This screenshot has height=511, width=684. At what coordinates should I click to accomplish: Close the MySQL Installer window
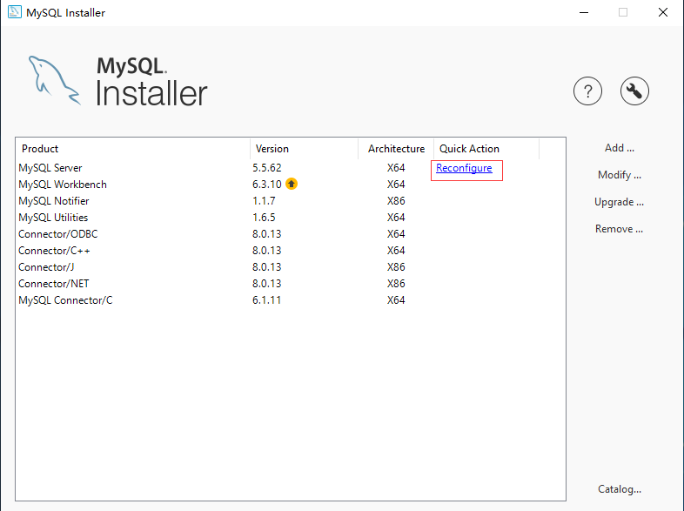tap(662, 12)
